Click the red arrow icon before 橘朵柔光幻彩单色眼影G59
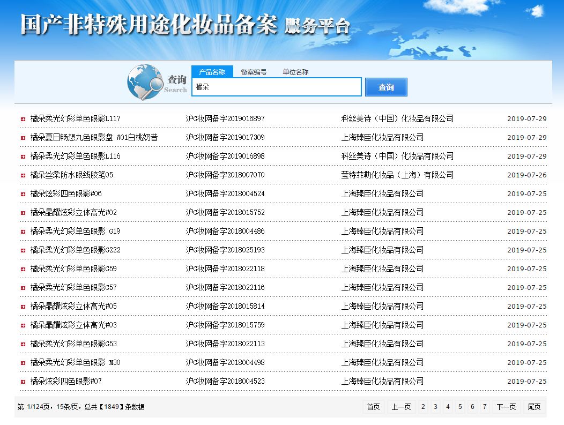564x425 pixels. point(22,269)
